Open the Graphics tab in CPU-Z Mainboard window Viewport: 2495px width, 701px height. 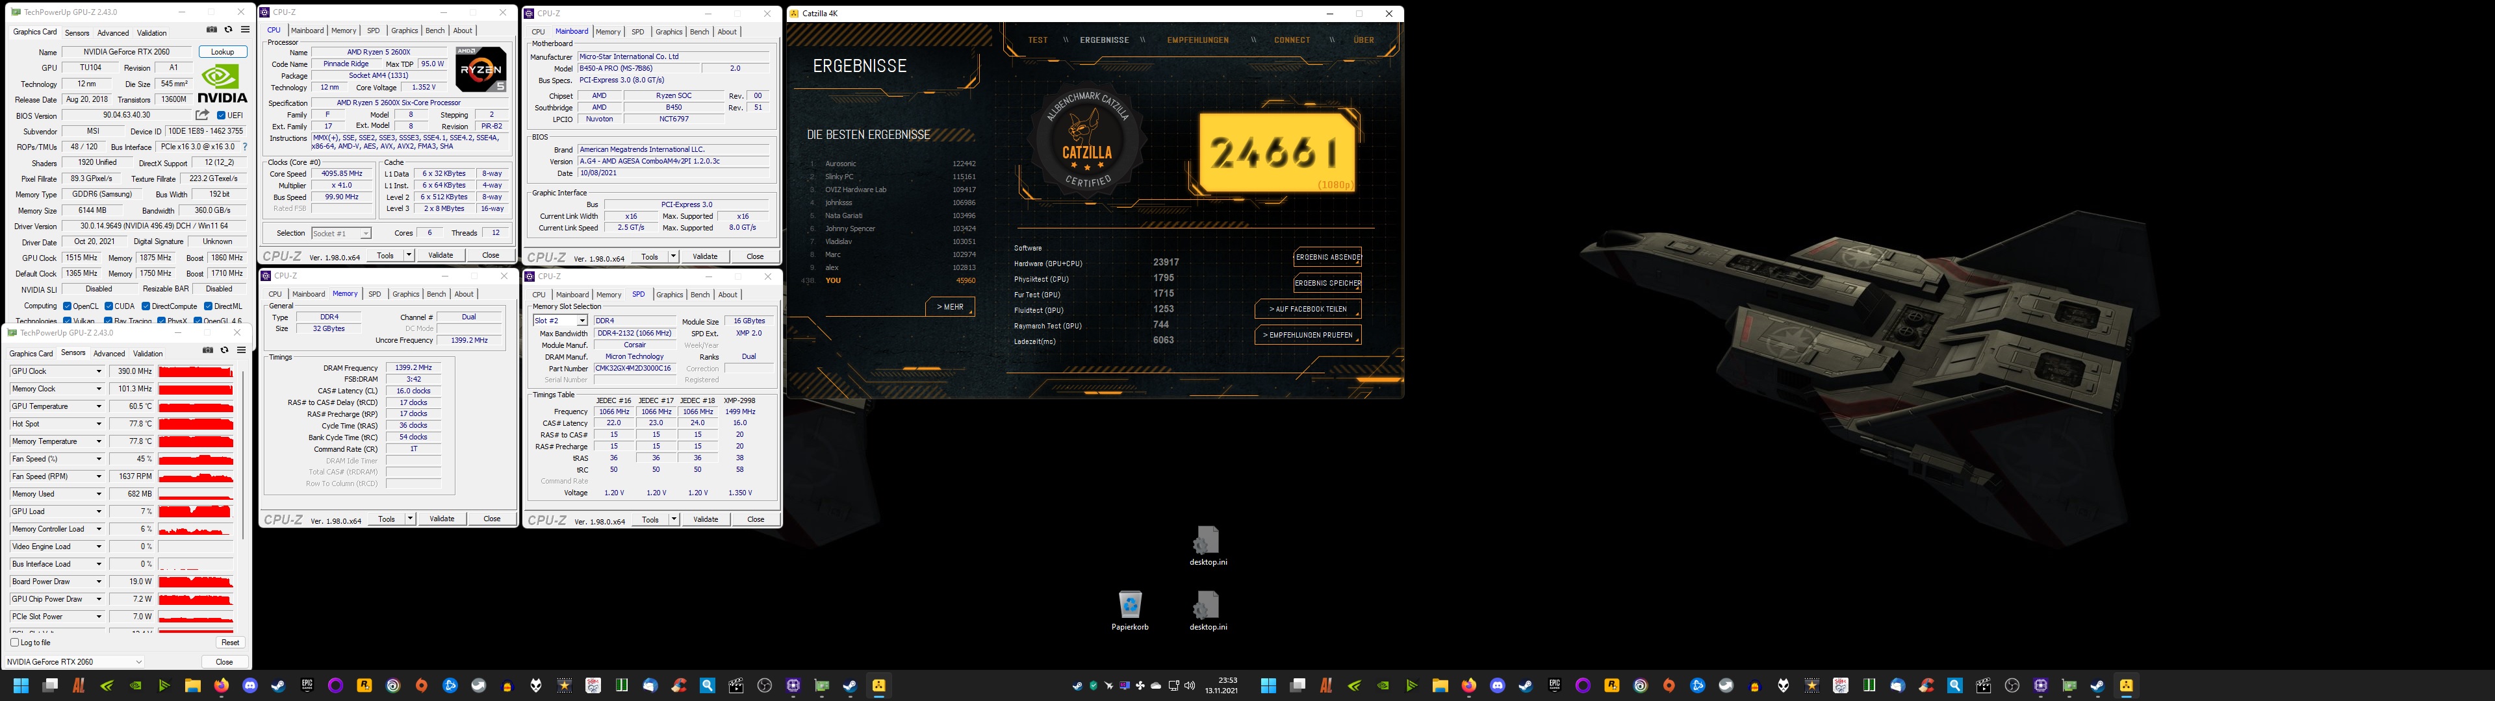[669, 32]
